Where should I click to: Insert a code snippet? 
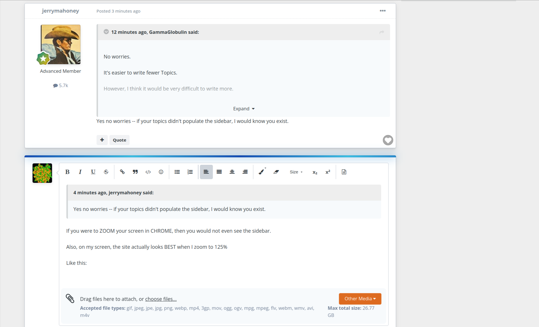point(148,172)
